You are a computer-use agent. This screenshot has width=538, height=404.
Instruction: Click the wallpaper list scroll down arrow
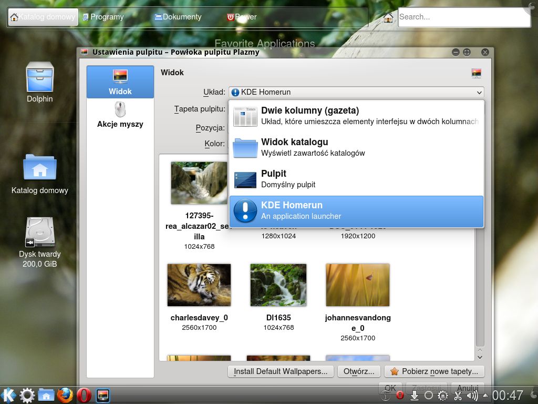(x=480, y=357)
